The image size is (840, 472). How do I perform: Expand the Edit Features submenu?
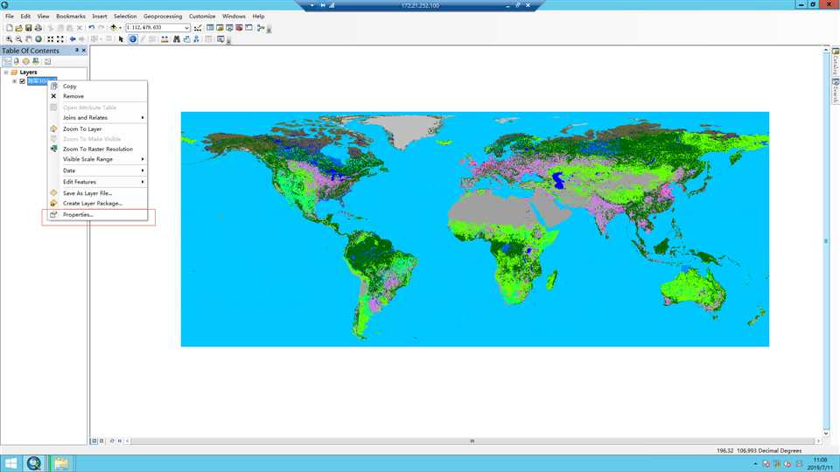click(97, 182)
